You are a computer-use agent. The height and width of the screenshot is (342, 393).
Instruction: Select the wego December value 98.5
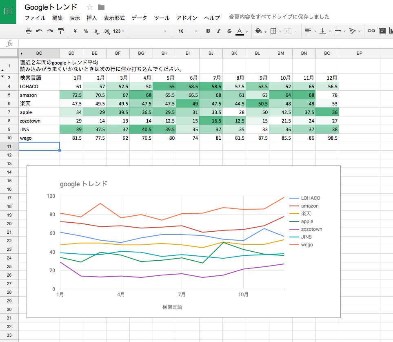click(327, 138)
